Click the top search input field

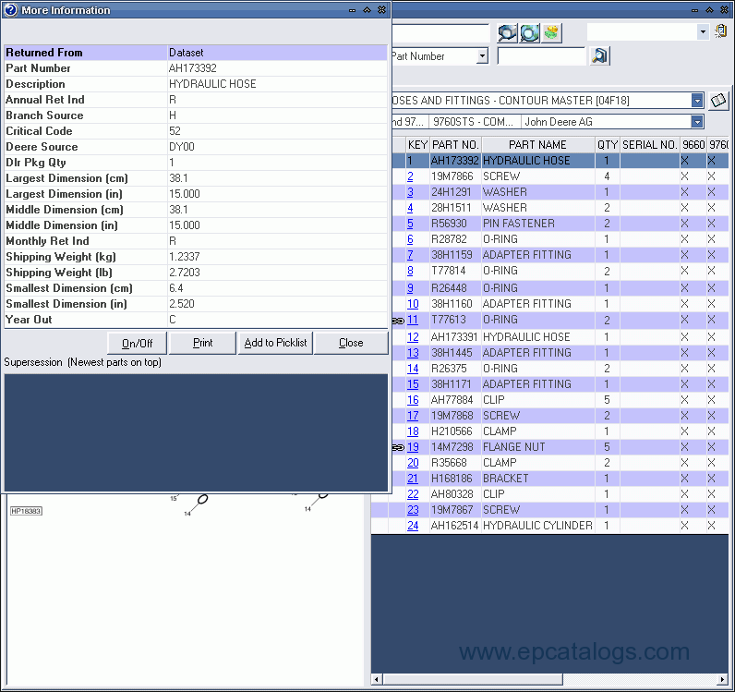click(x=440, y=33)
